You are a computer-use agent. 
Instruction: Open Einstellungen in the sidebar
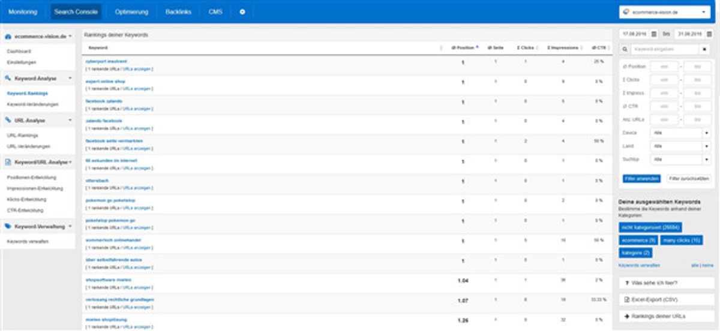pos(22,62)
